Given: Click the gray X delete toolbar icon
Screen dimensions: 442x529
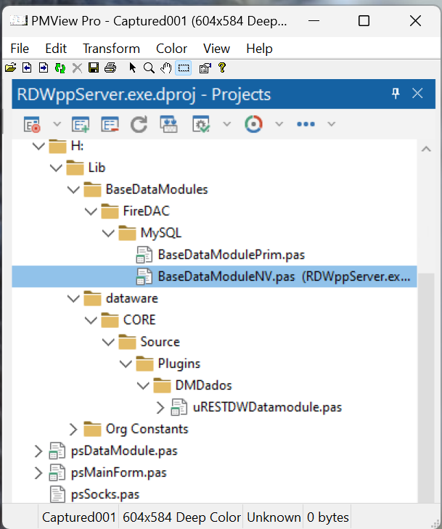Looking at the screenshot, I should click(77, 68).
